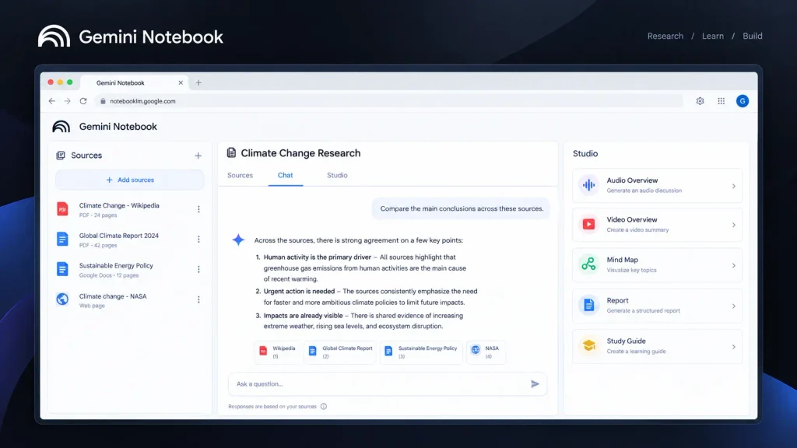Open the Global Climate Report (2) citation chip

click(x=340, y=352)
